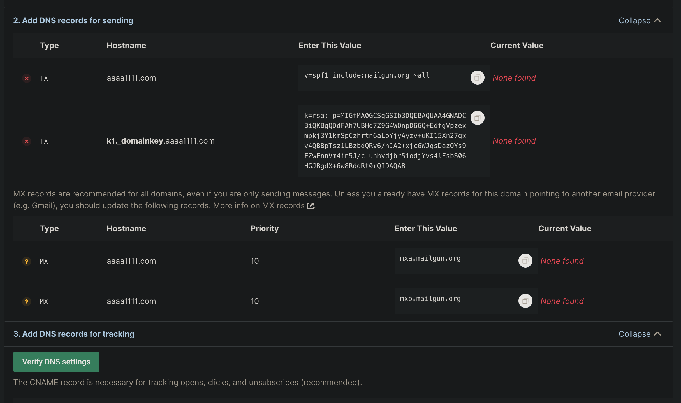Click 'None found' status for SPF record
The width and height of the screenshot is (681, 403).
click(x=514, y=78)
